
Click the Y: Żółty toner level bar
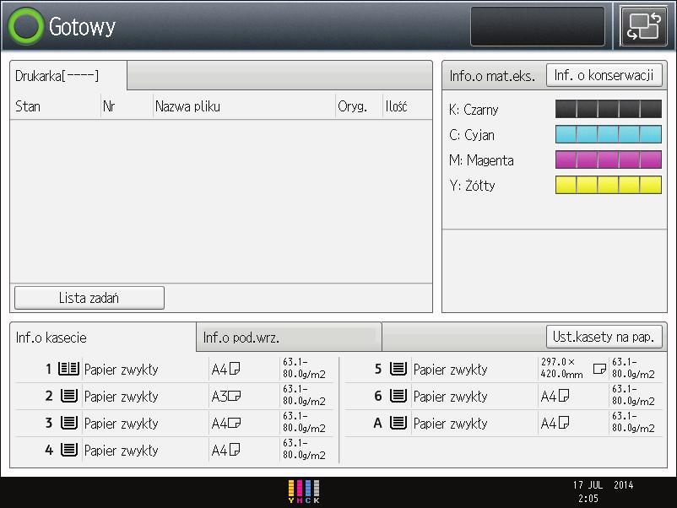(609, 185)
